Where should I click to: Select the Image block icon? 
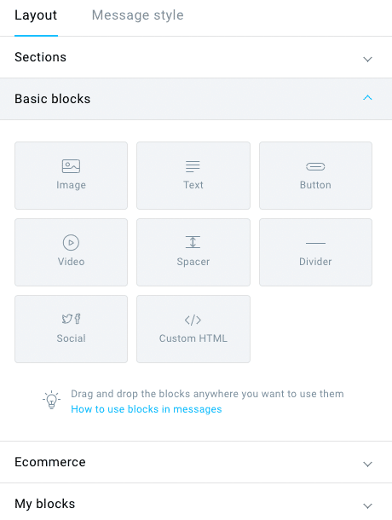coord(71,166)
